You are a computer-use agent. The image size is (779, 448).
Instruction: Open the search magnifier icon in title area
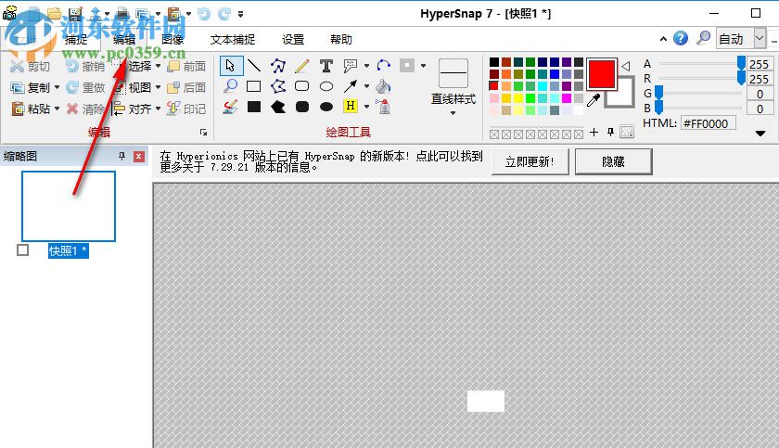pyautogui.click(x=703, y=38)
